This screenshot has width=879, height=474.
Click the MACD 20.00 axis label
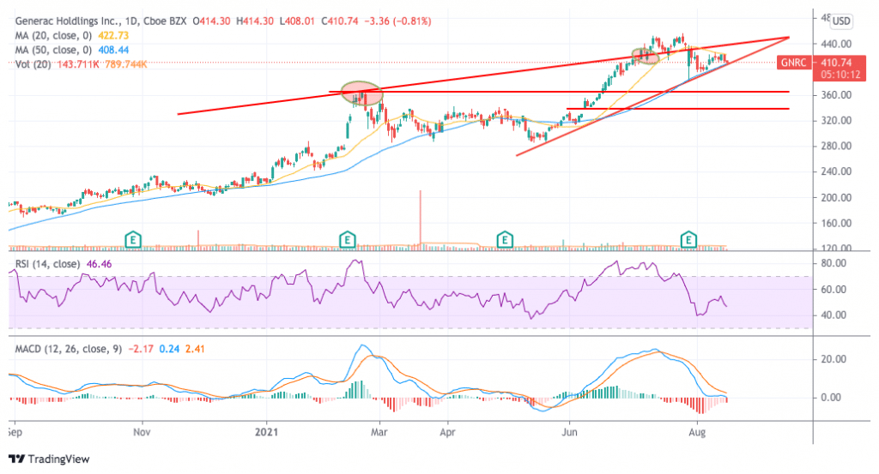click(x=834, y=359)
